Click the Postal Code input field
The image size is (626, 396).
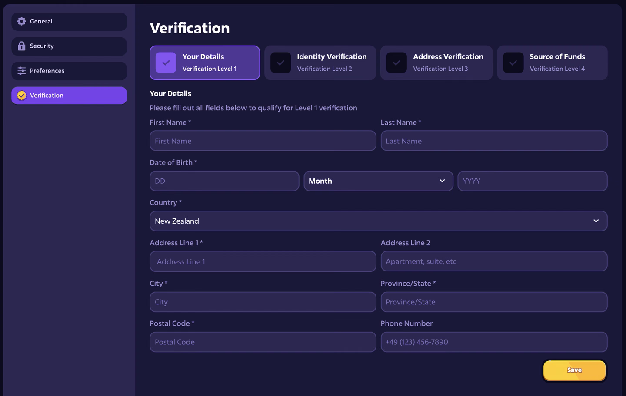[x=263, y=342]
